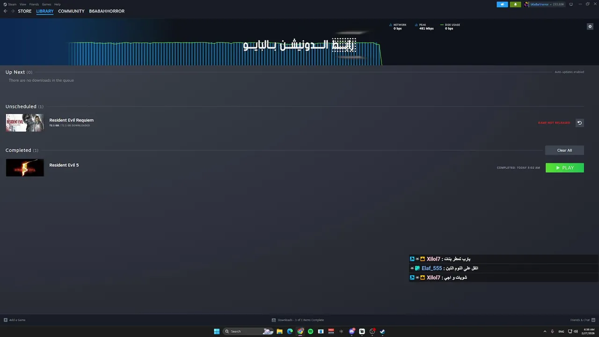Click the retry icon for Resident Evil Requiem
This screenshot has height=337, width=599.
pyautogui.click(x=579, y=123)
